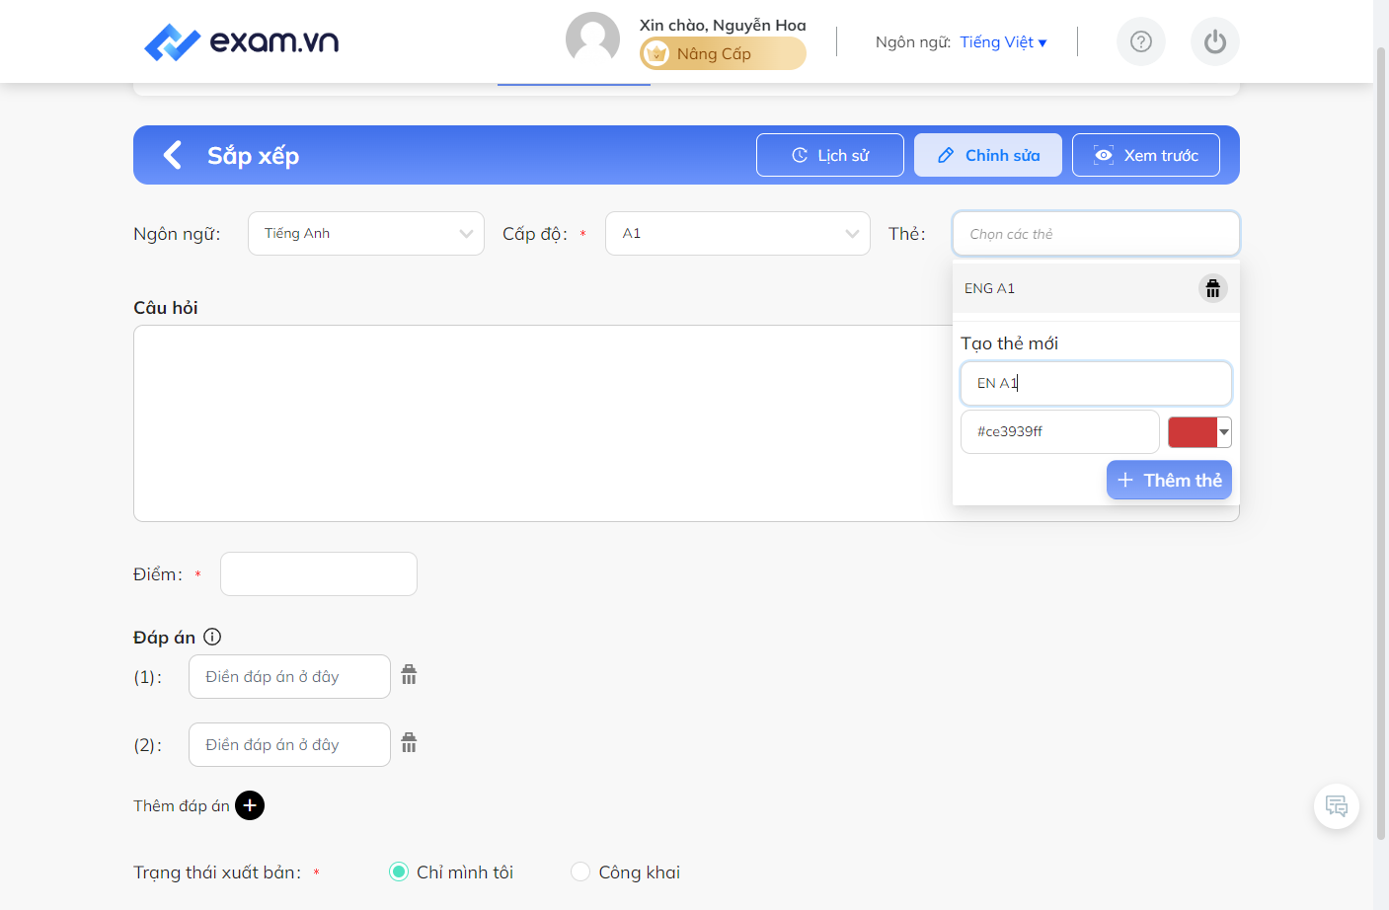This screenshot has width=1389, height=910.
Task: Click the help question mark icon
Action: point(1141,41)
